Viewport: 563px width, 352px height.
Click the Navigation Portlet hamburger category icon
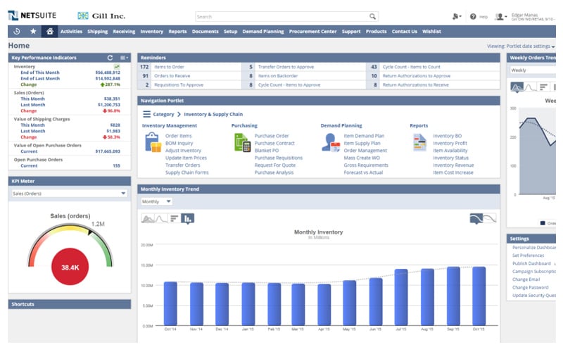pos(146,114)
